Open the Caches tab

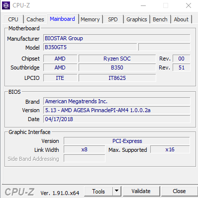[x=35, y=19]
